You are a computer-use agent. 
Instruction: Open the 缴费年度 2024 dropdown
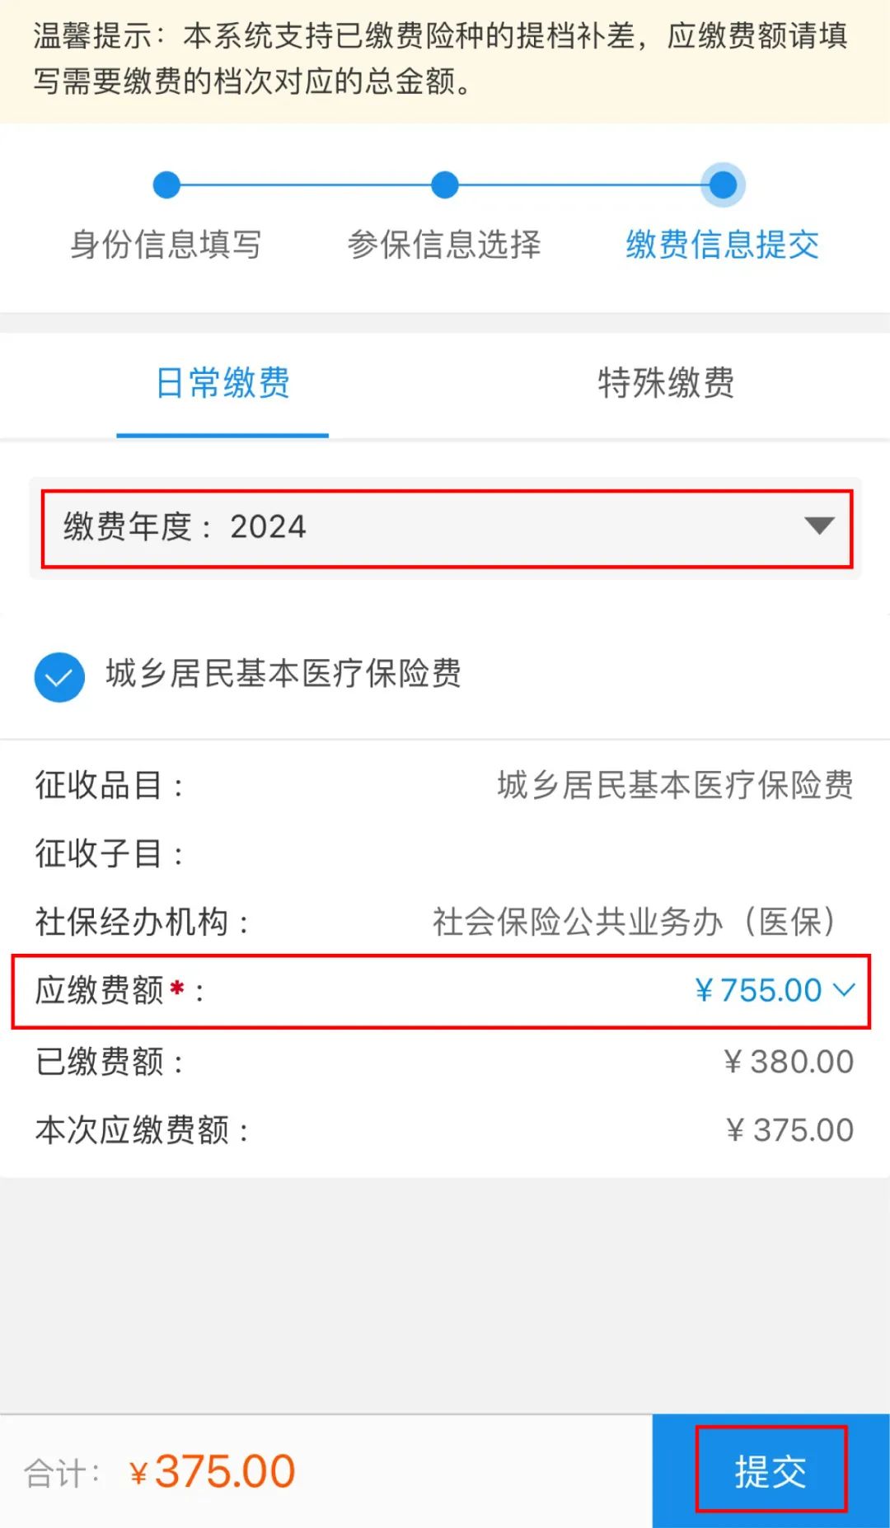point(447,528)
